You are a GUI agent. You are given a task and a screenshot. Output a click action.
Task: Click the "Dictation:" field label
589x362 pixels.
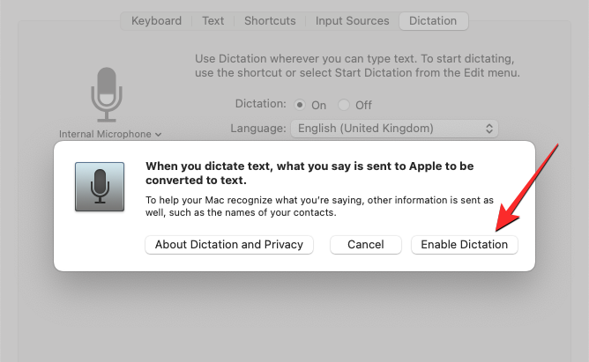coord(260,104)
